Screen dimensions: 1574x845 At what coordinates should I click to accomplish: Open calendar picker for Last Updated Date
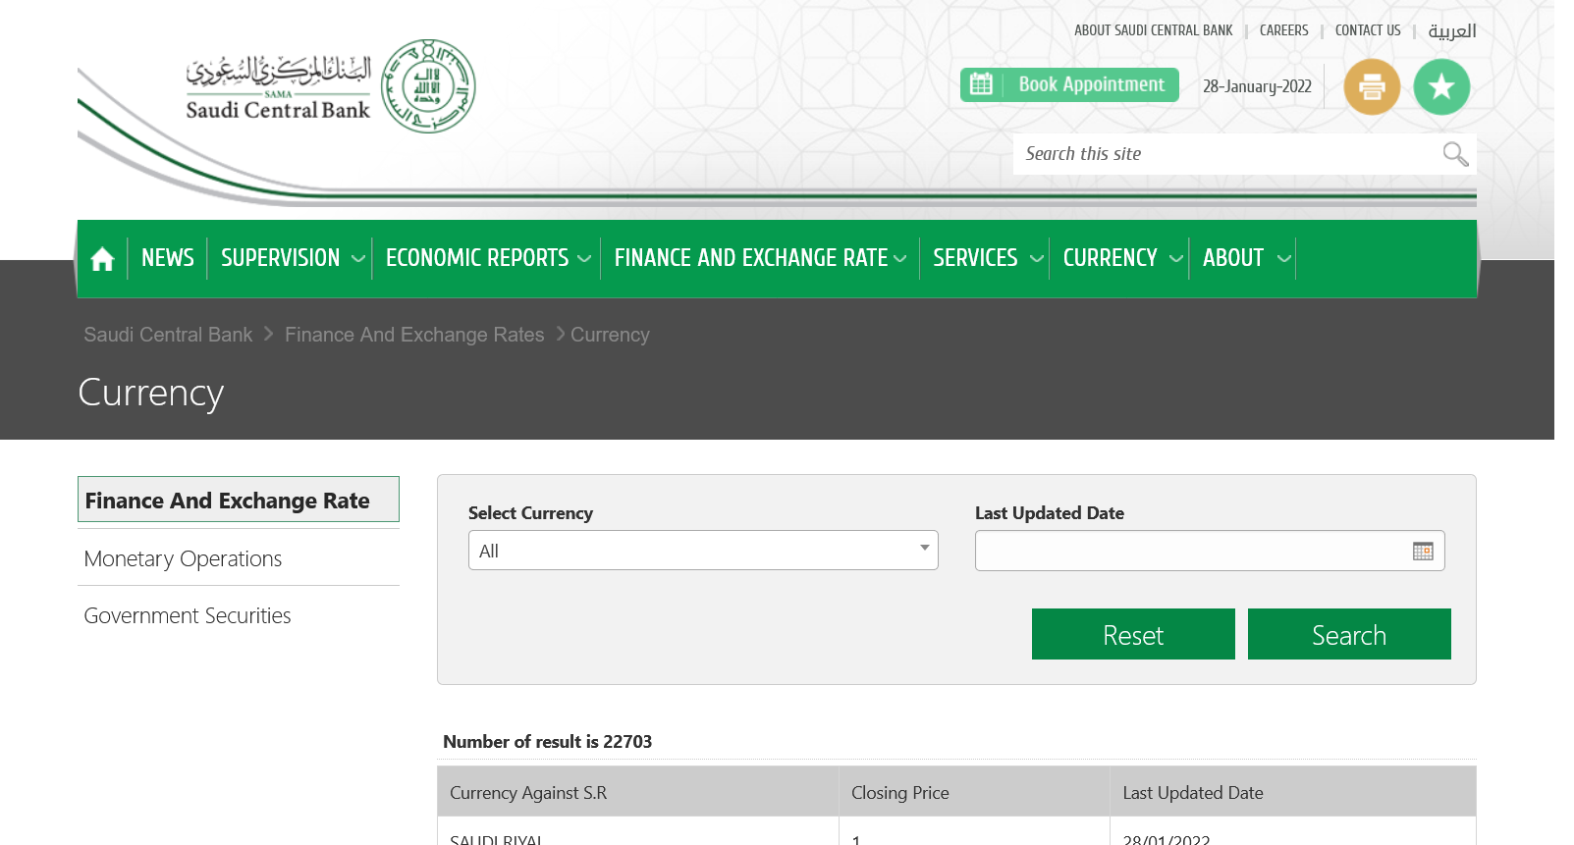point(1422,552)
